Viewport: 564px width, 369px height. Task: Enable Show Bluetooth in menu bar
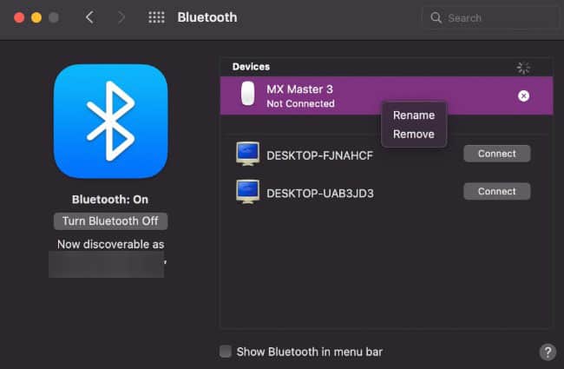click(x=226, y=352)
